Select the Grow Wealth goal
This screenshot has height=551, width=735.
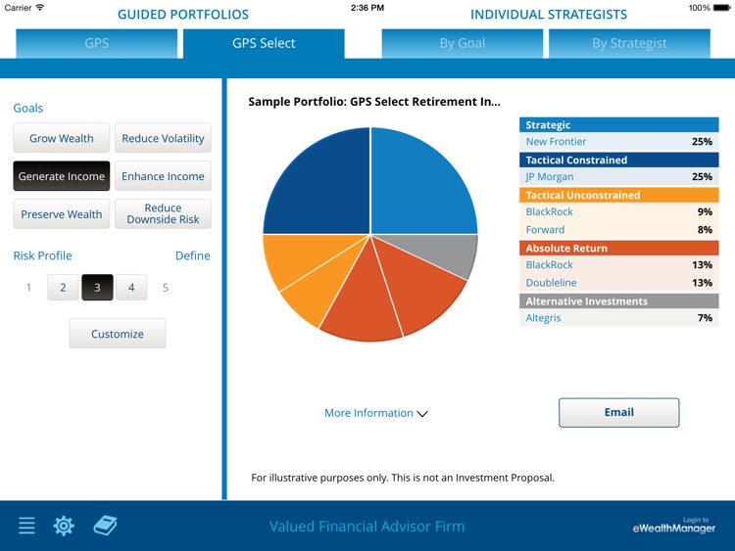click(x=62, y=139)
